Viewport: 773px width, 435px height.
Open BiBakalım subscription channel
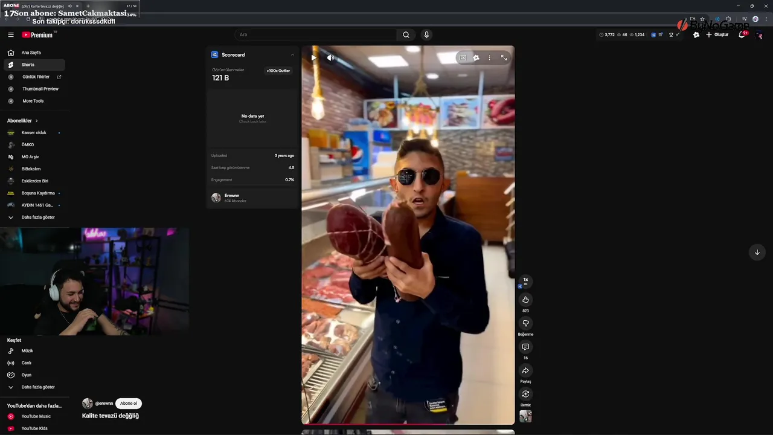click(34, 169)
